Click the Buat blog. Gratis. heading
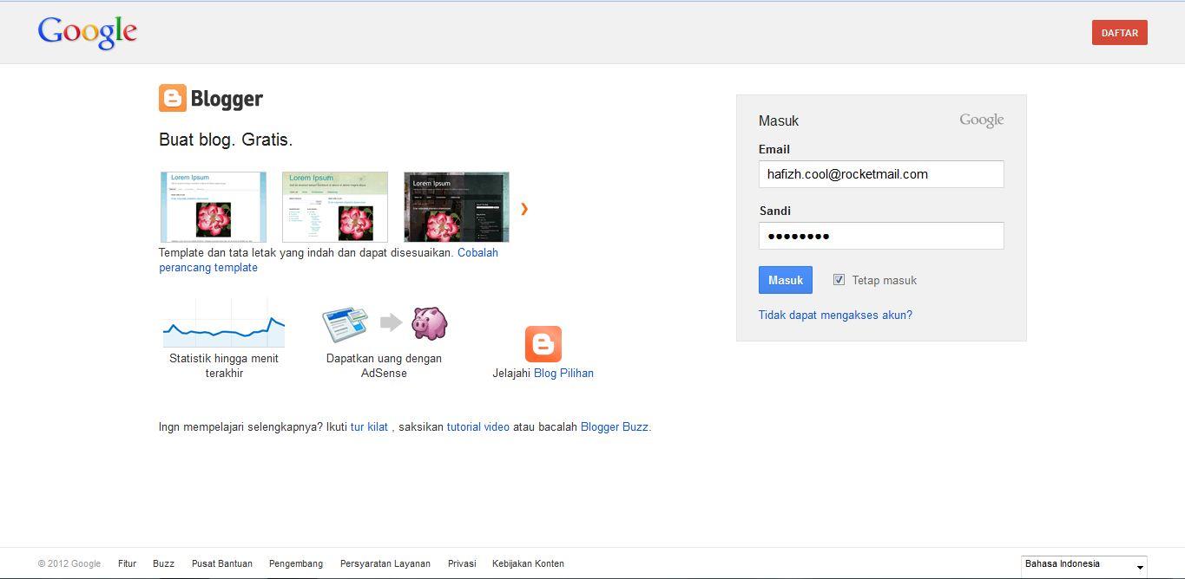Screen dimensions: 1185x579 coord(226,140)
